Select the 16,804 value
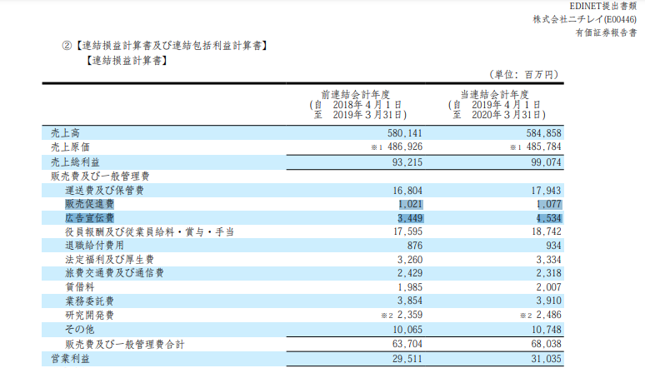 click(407, 191)
